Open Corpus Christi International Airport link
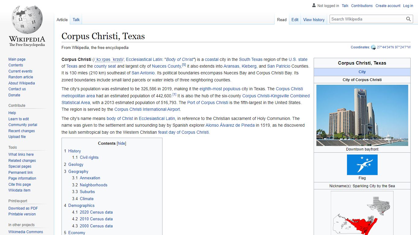Viewport: 418px width, 235px height. click(147, 109)
